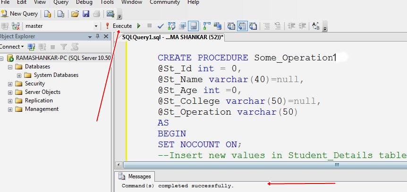407x192 pixels.
Task: Open the Tools menu
Action: 107,2
